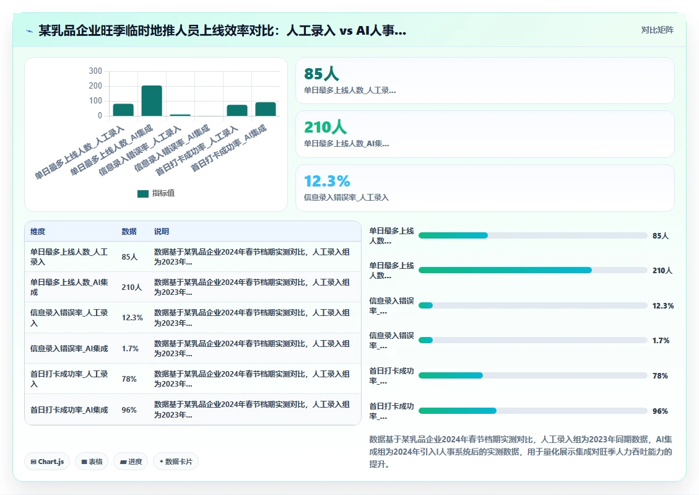The height and width of the screenshot is (495, 699).
Task: Click the 12.3% cell in the table
Action: point(132,318)
